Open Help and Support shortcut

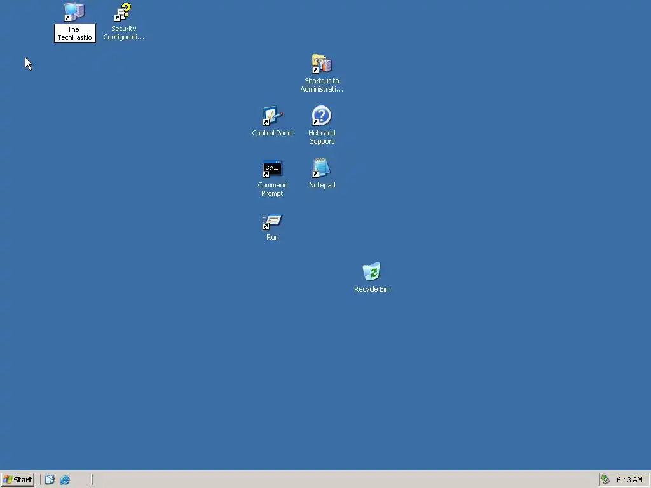pyautogui.click(x=322, y=116)
